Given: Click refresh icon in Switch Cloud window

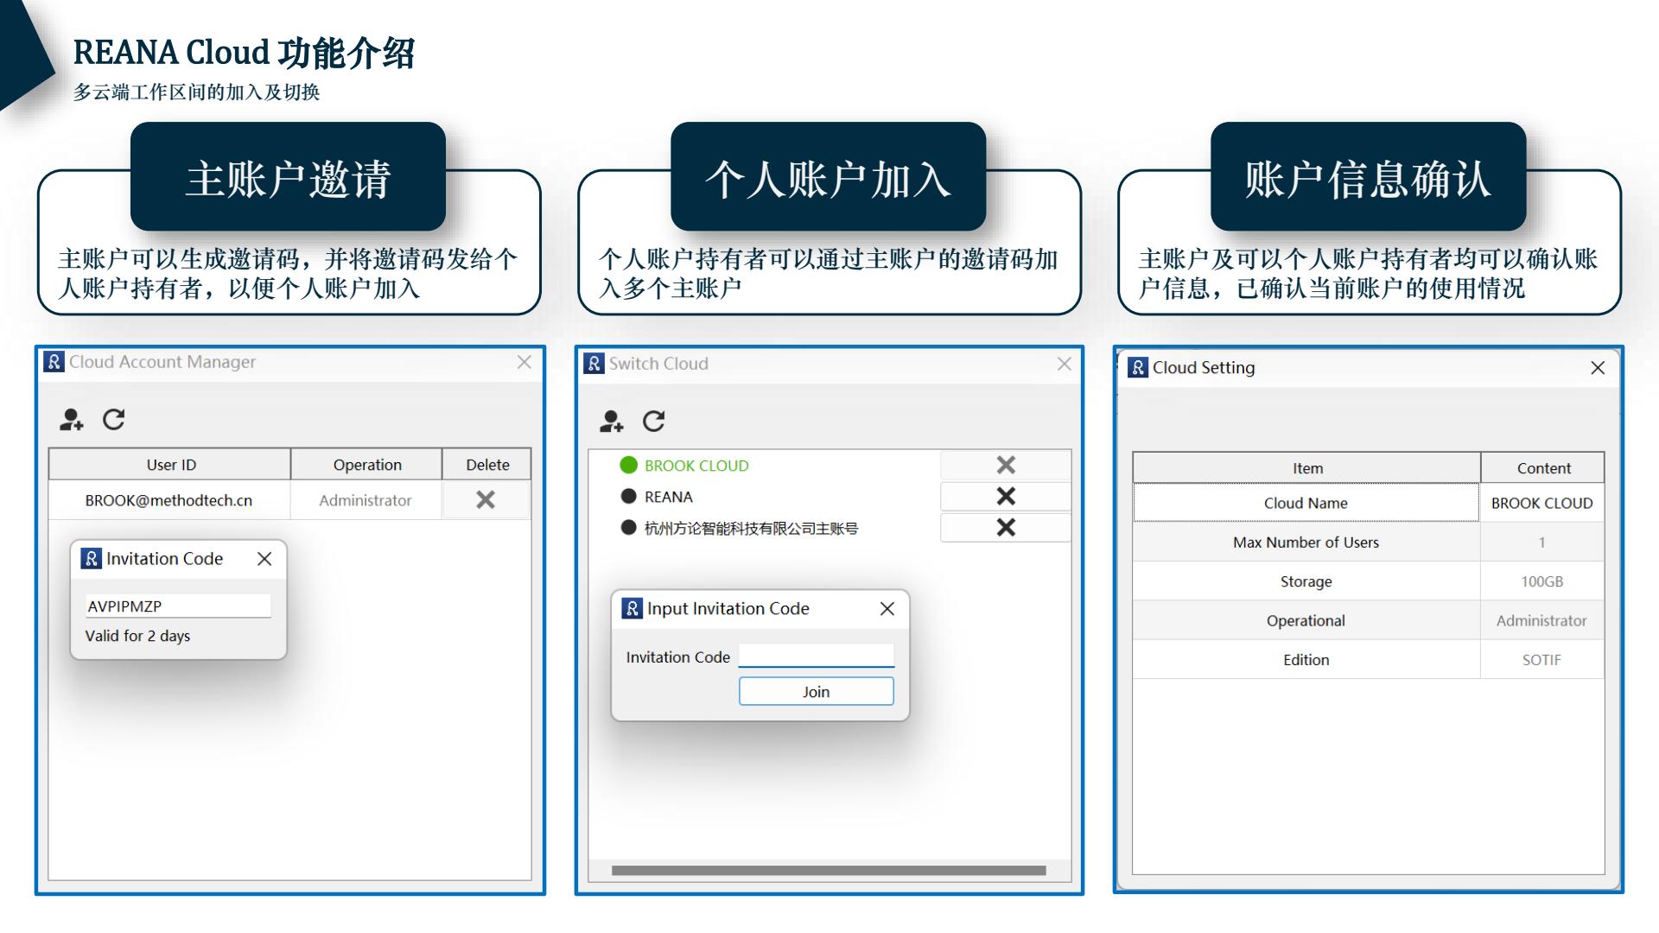Looking at the screenshot, I should point(654,422).
